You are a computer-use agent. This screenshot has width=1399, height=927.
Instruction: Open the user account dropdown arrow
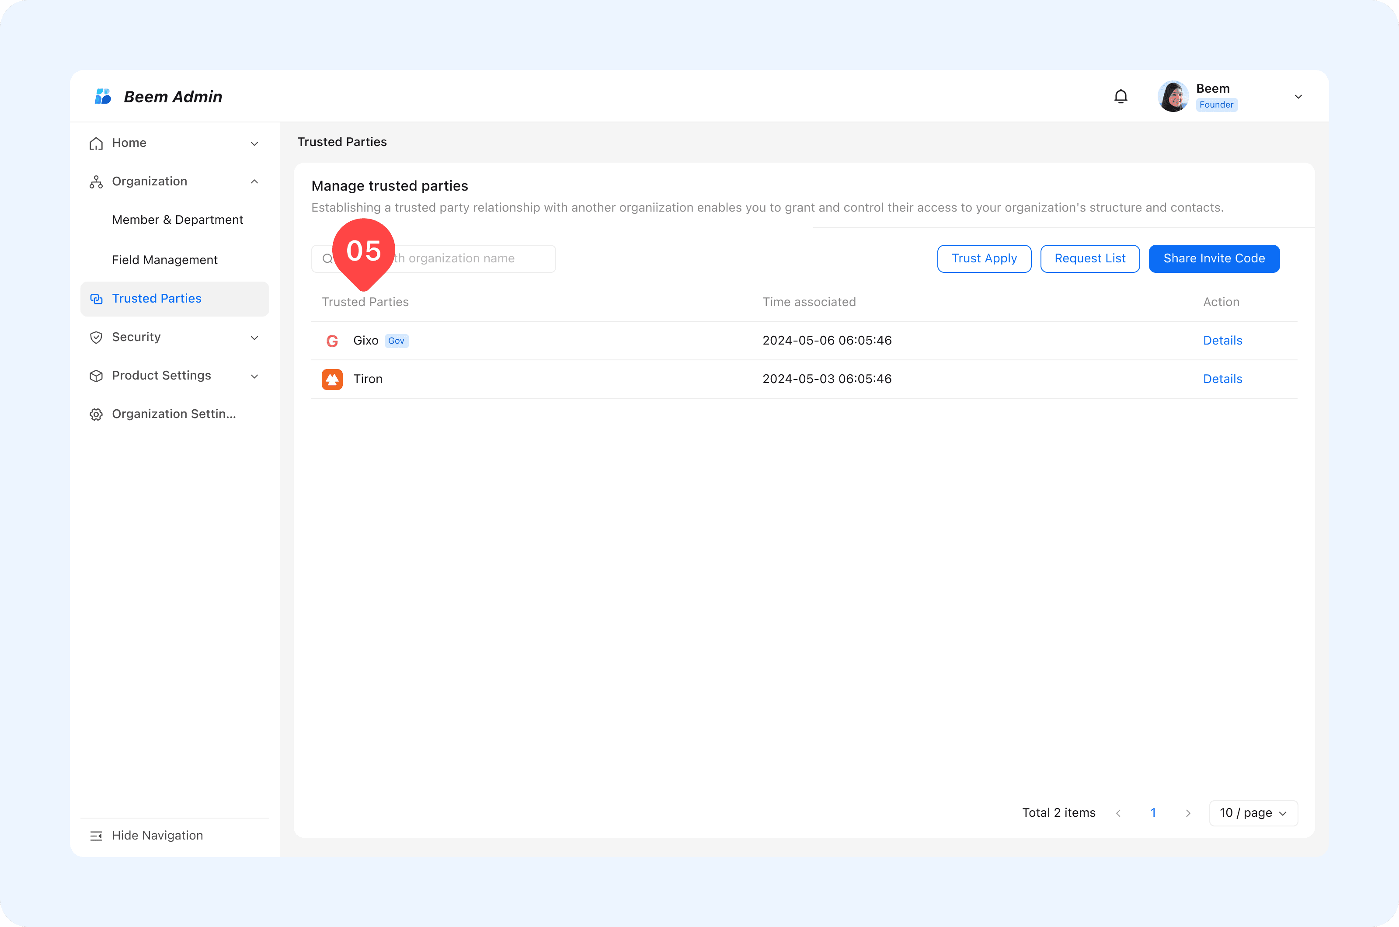point(1298,96)
